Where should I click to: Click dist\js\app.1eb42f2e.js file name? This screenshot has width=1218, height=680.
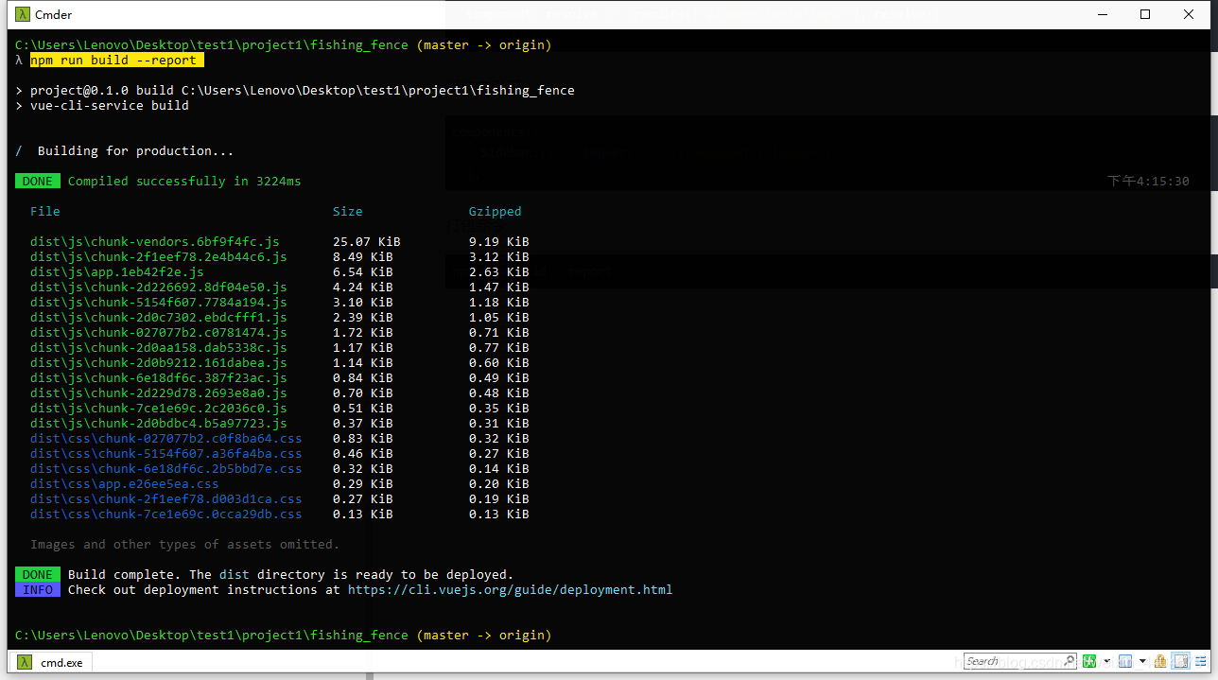tap(117, 272)
